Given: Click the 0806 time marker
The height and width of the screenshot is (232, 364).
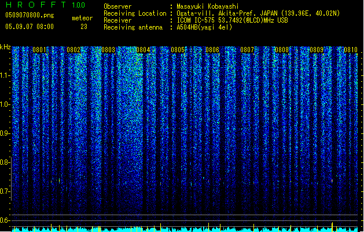Looking at the screenshot, I should 212,50.
